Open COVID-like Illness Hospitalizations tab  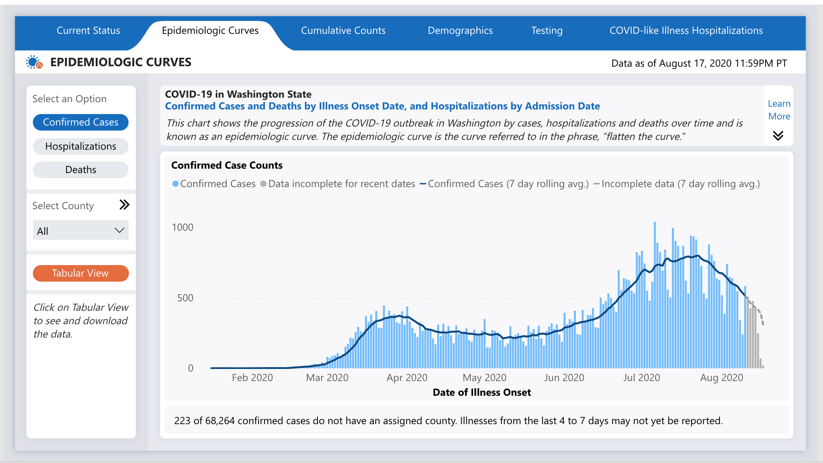[686, 31]
